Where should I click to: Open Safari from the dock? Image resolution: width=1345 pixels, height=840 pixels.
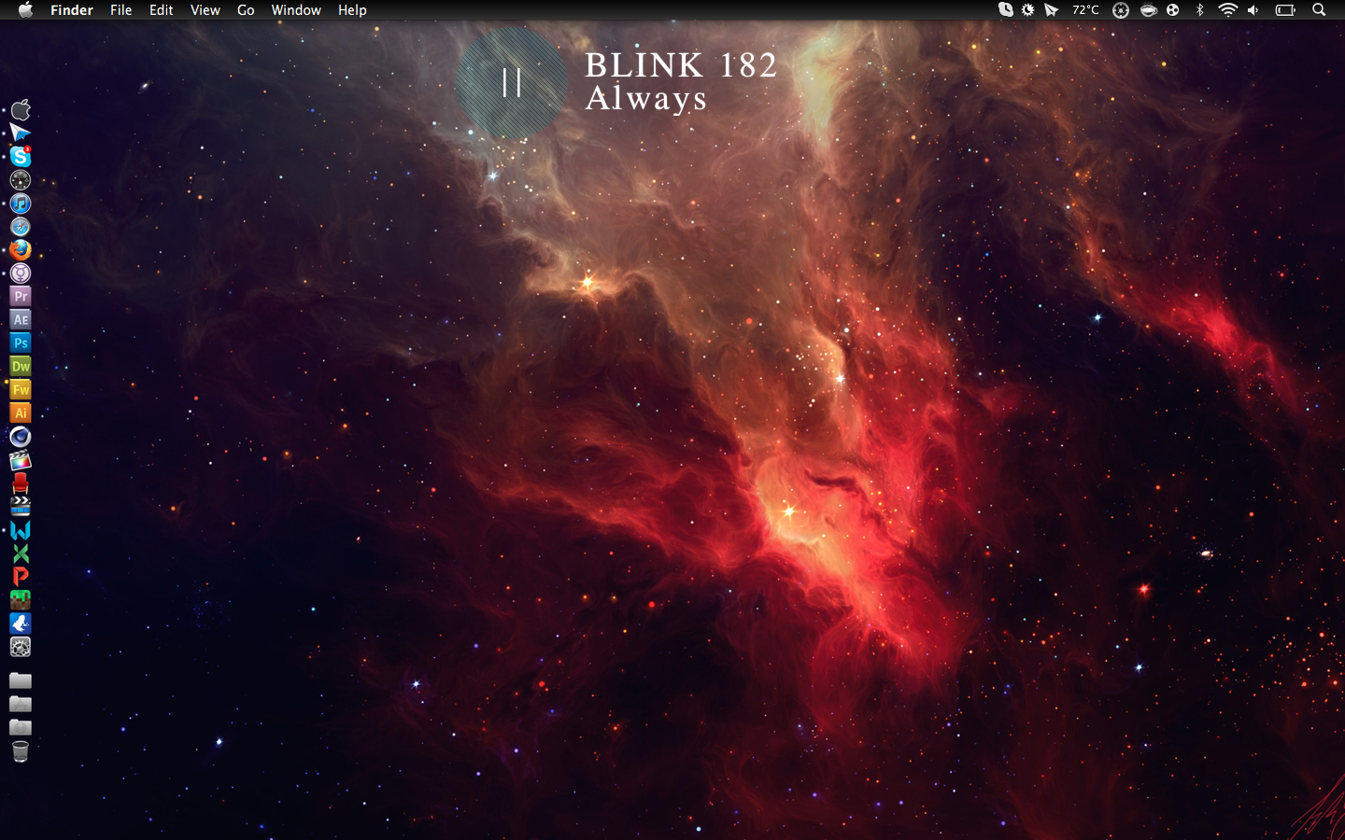coord(21,226)
